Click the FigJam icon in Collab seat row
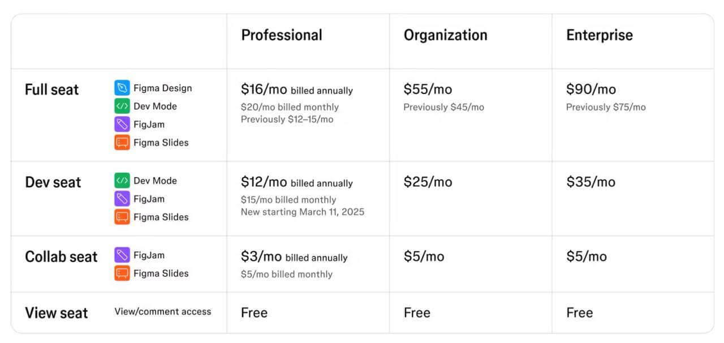Screen dimensions: 724x343 (122, 255)
